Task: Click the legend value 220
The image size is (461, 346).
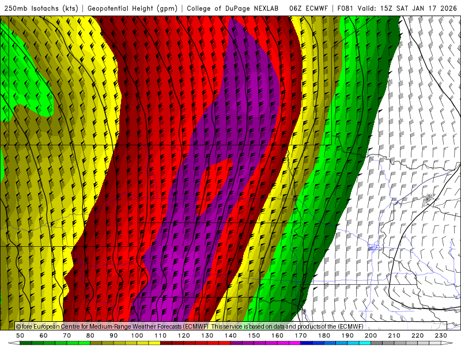Action: click(417, 336)
